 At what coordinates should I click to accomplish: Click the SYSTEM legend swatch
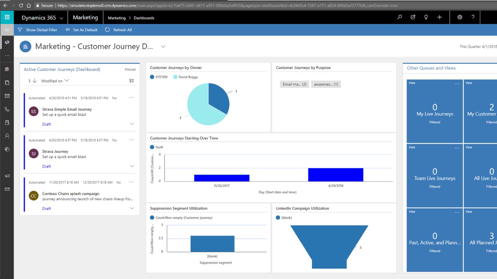coord(152,77)
